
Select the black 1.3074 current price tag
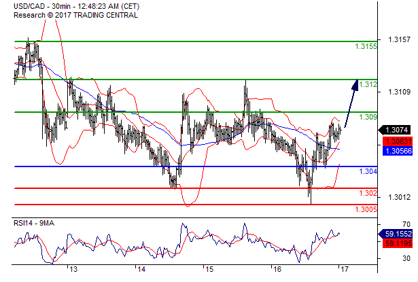pyautogui.click(x=396, y=130)
